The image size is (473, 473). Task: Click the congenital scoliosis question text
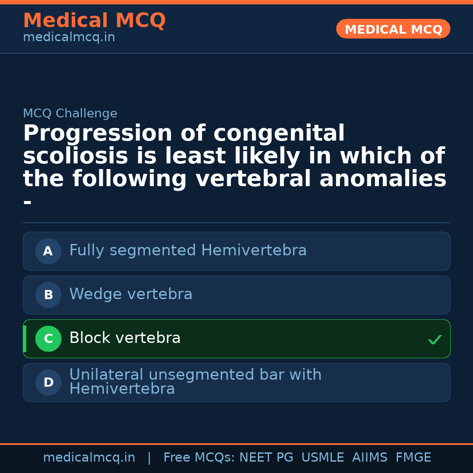[x=234, y=156]
